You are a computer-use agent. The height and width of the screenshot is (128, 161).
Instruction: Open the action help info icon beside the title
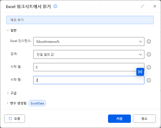coord(55,6)
